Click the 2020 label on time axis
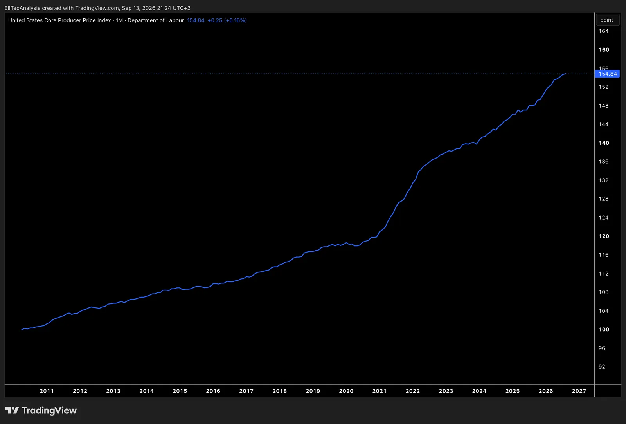 346,391
